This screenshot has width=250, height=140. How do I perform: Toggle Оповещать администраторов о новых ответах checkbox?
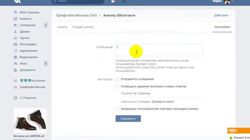click(117, 86)
